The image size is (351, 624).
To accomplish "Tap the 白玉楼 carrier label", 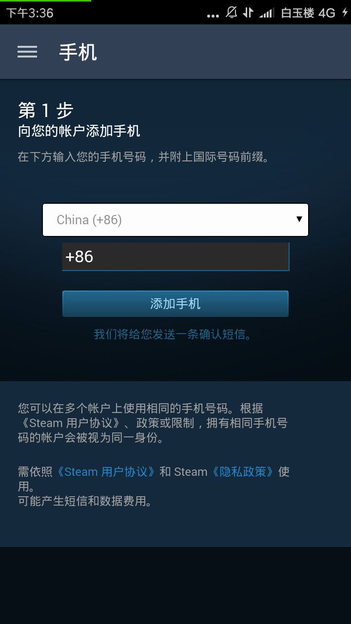I will 297,13.
